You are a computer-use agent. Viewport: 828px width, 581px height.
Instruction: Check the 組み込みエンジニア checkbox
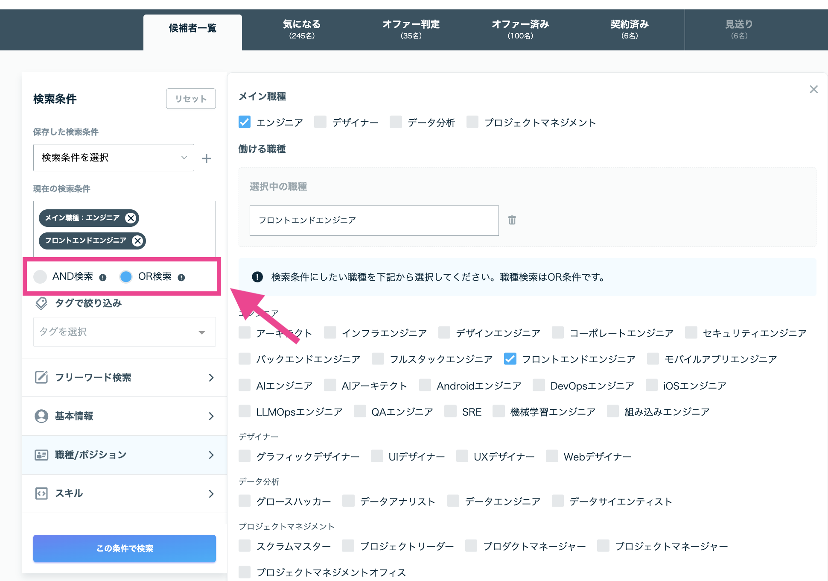613,411
